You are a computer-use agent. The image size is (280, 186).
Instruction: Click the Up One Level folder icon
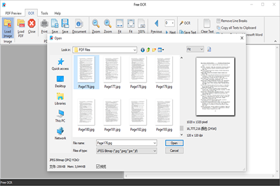148,49
